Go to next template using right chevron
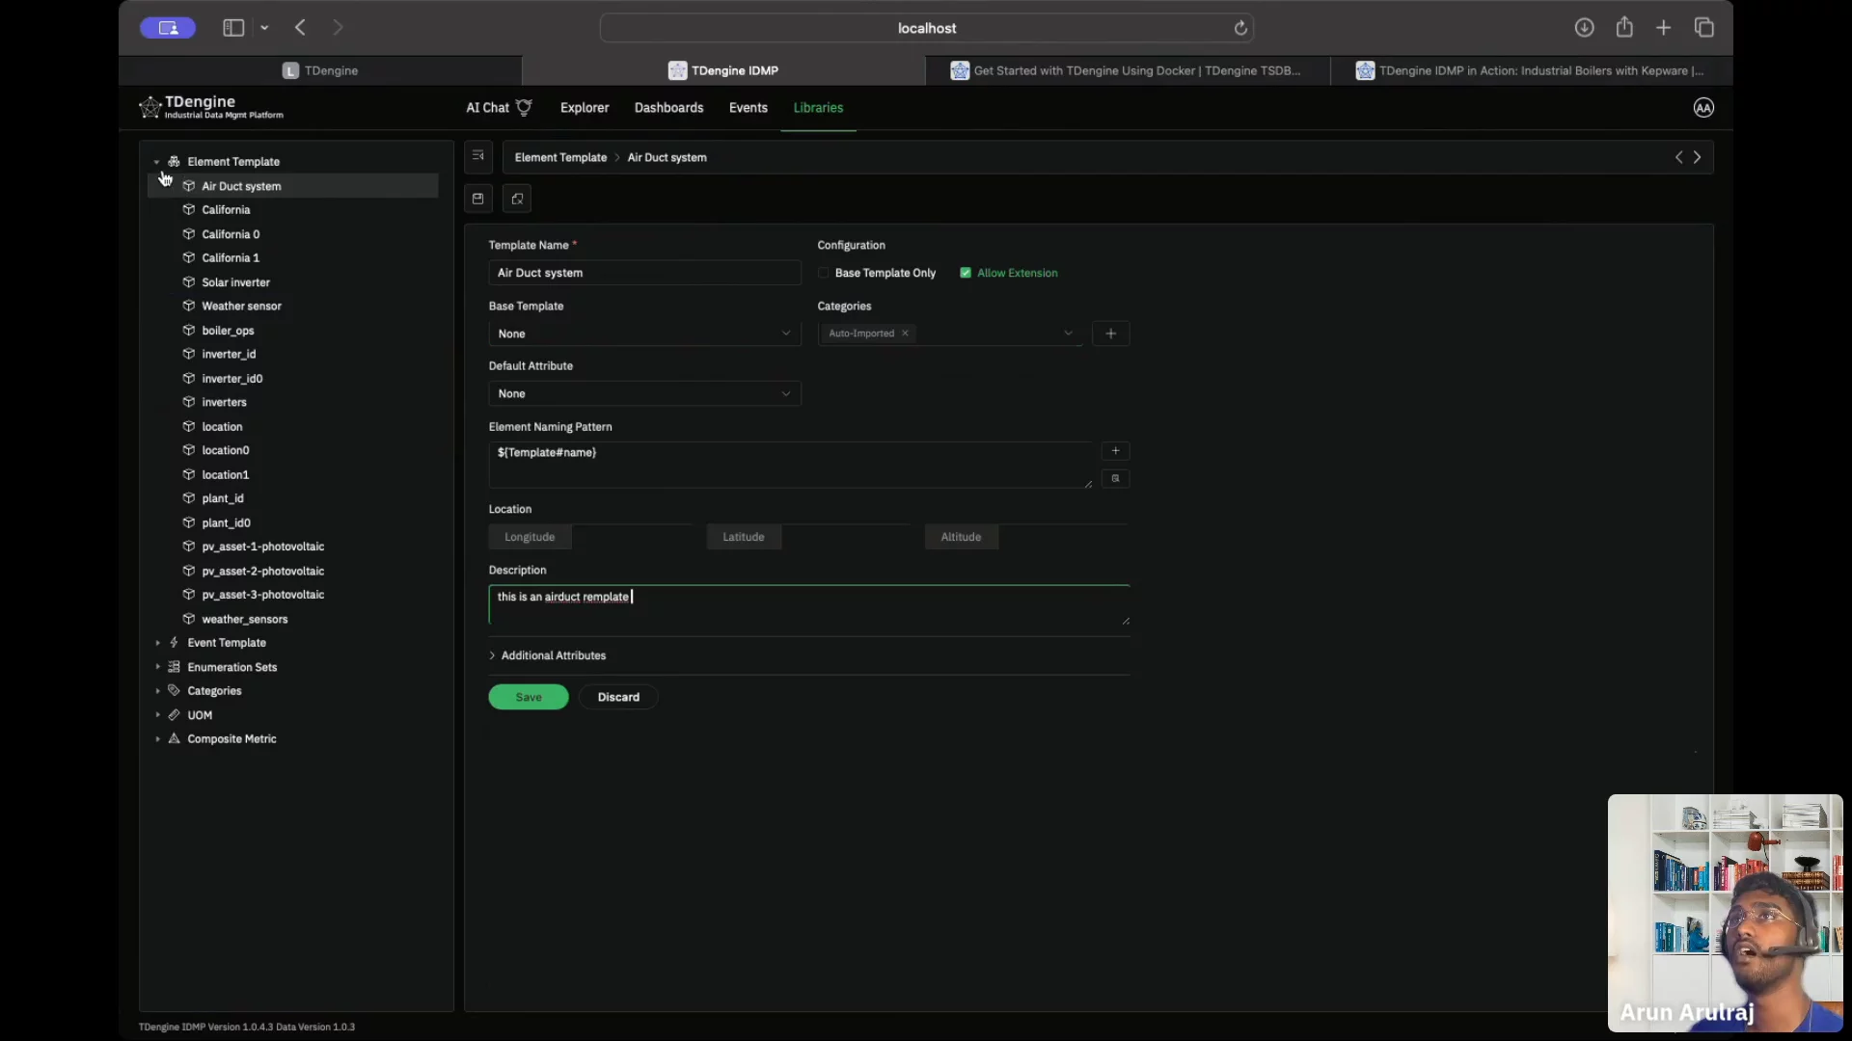Screen dimensions: 1852x1041 [x=1698, y=157]
